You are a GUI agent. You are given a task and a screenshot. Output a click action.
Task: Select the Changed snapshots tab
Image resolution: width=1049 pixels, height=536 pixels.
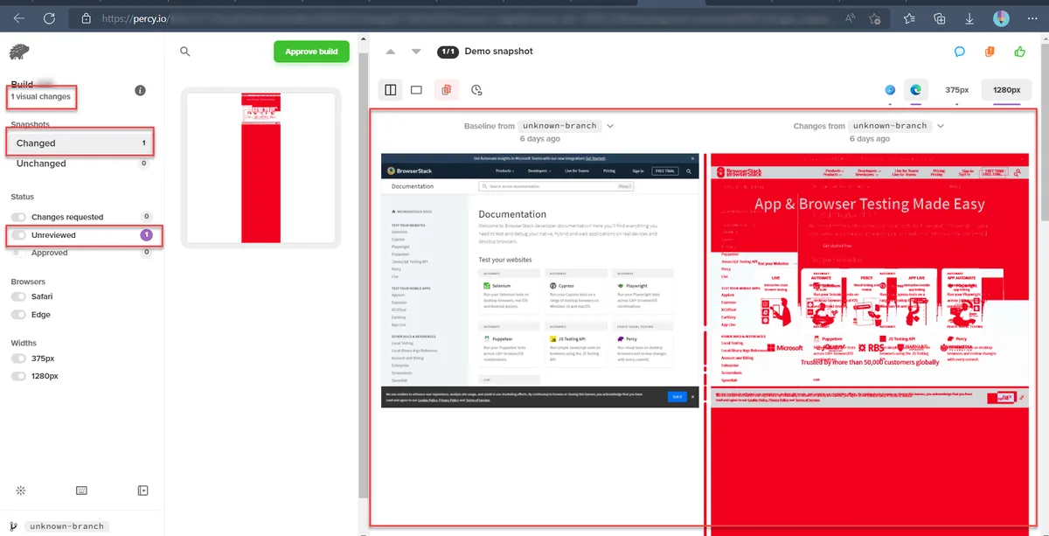(x=80, y=143)
